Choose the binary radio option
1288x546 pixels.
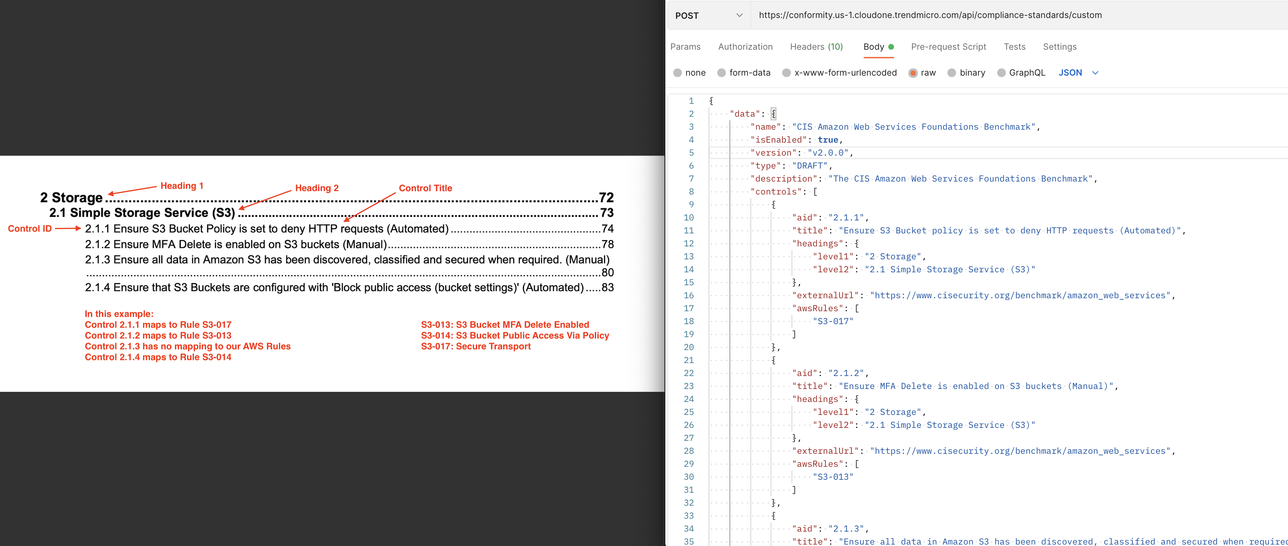(x=951, y=73)
